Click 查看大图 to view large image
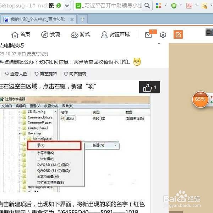This screenshot has height=213, width=213. point(16,74)
